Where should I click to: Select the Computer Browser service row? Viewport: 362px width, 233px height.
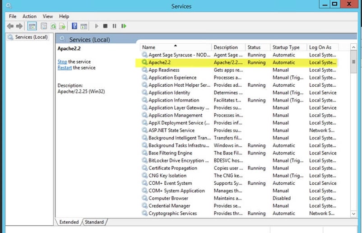pos(168,198)
